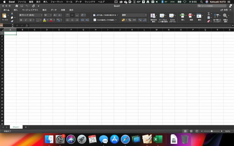
Task: Click the currency coins icon
Action: click(123, 20)
